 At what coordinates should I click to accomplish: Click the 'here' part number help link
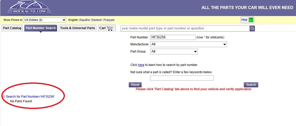coord(141,65)
